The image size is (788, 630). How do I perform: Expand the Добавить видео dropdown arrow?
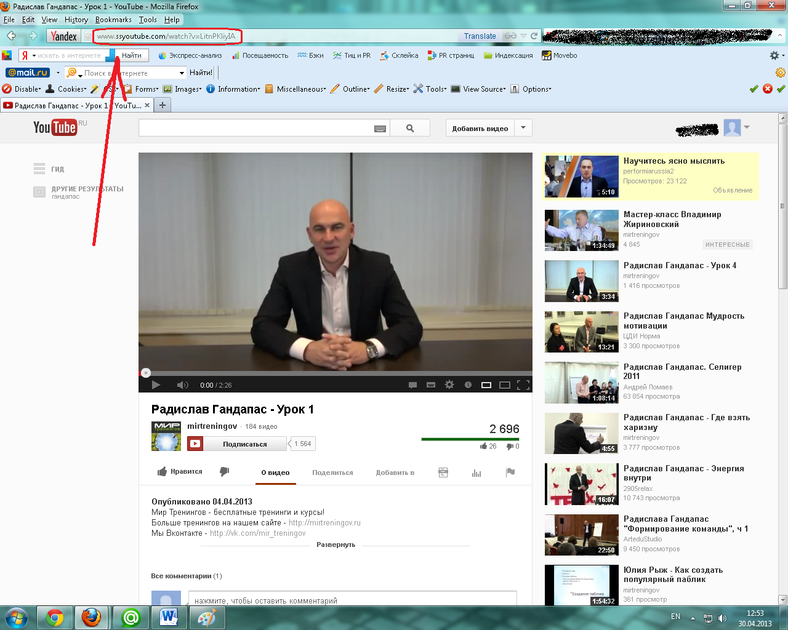pos(523,128)
